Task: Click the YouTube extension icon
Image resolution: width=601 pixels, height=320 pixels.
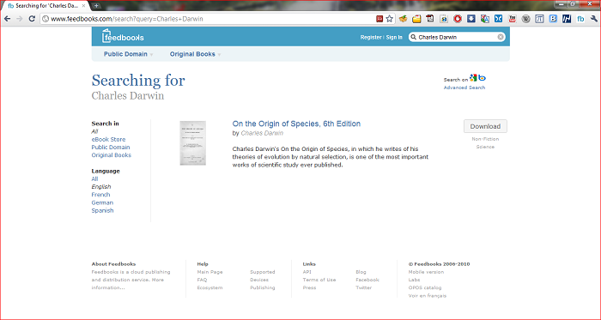Action: 512,19
